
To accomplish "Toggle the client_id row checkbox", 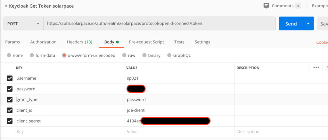I will [x=10, y=110].
